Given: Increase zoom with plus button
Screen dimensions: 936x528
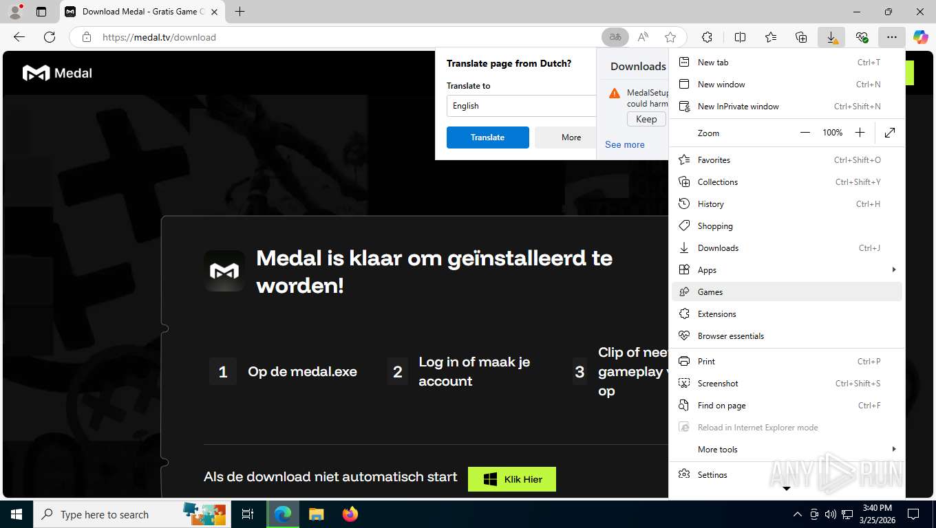Looking at the screenshot, I should coord(860,133).
